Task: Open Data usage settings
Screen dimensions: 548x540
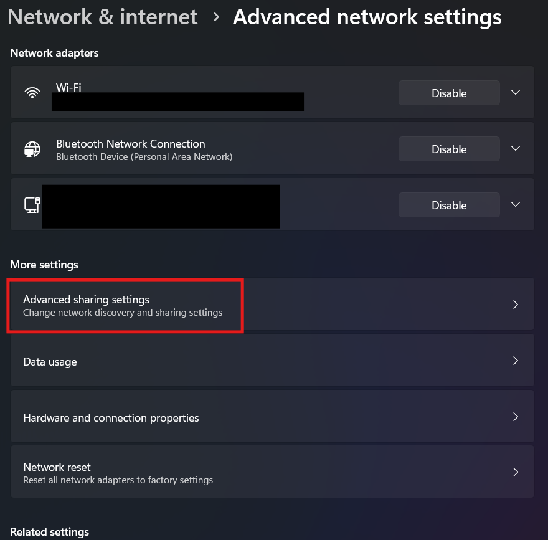Action: (50, 362)
